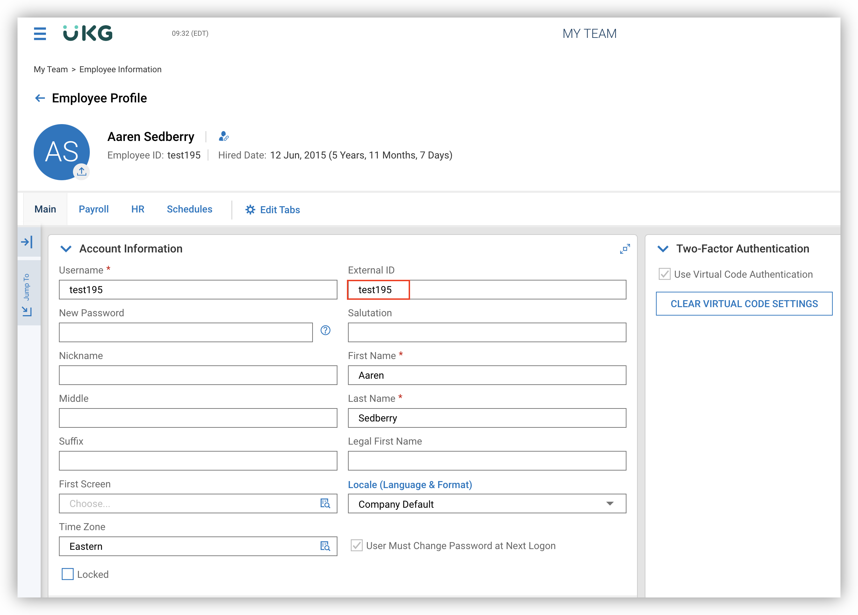This screenshot has height=615, width=858.
Task: Click Clear Virtual Code Settings button
Action: point(744,304)
